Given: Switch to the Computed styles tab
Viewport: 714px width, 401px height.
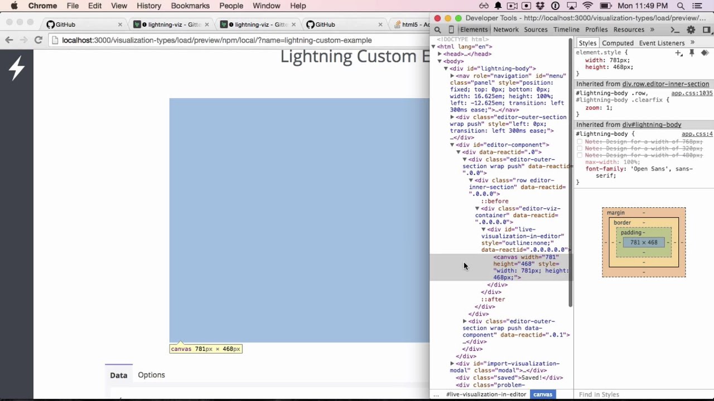Looking at the screenshot, I should [617, 43].
